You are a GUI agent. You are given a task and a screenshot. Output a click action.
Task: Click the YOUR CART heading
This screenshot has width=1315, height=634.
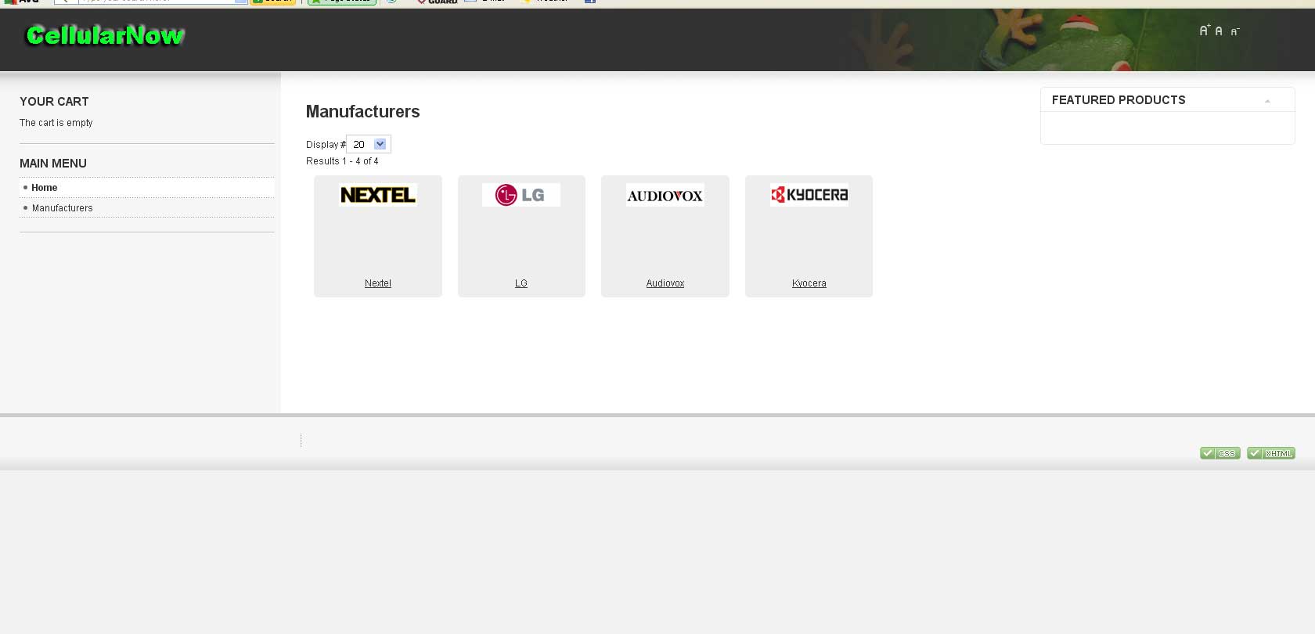[54, 102]
